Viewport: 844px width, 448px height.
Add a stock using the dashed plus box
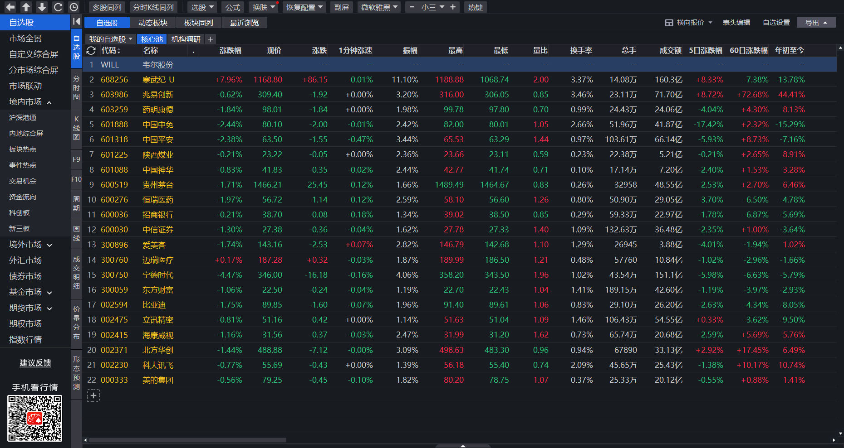tap(93, 395)
